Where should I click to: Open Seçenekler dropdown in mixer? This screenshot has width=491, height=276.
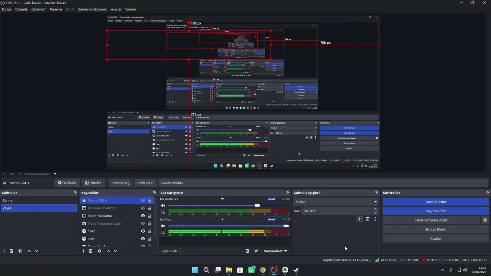(275, 251)
